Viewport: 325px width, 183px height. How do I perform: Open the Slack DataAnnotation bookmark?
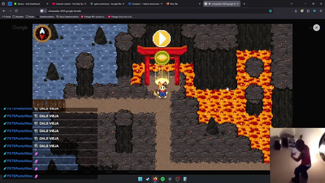68,17
